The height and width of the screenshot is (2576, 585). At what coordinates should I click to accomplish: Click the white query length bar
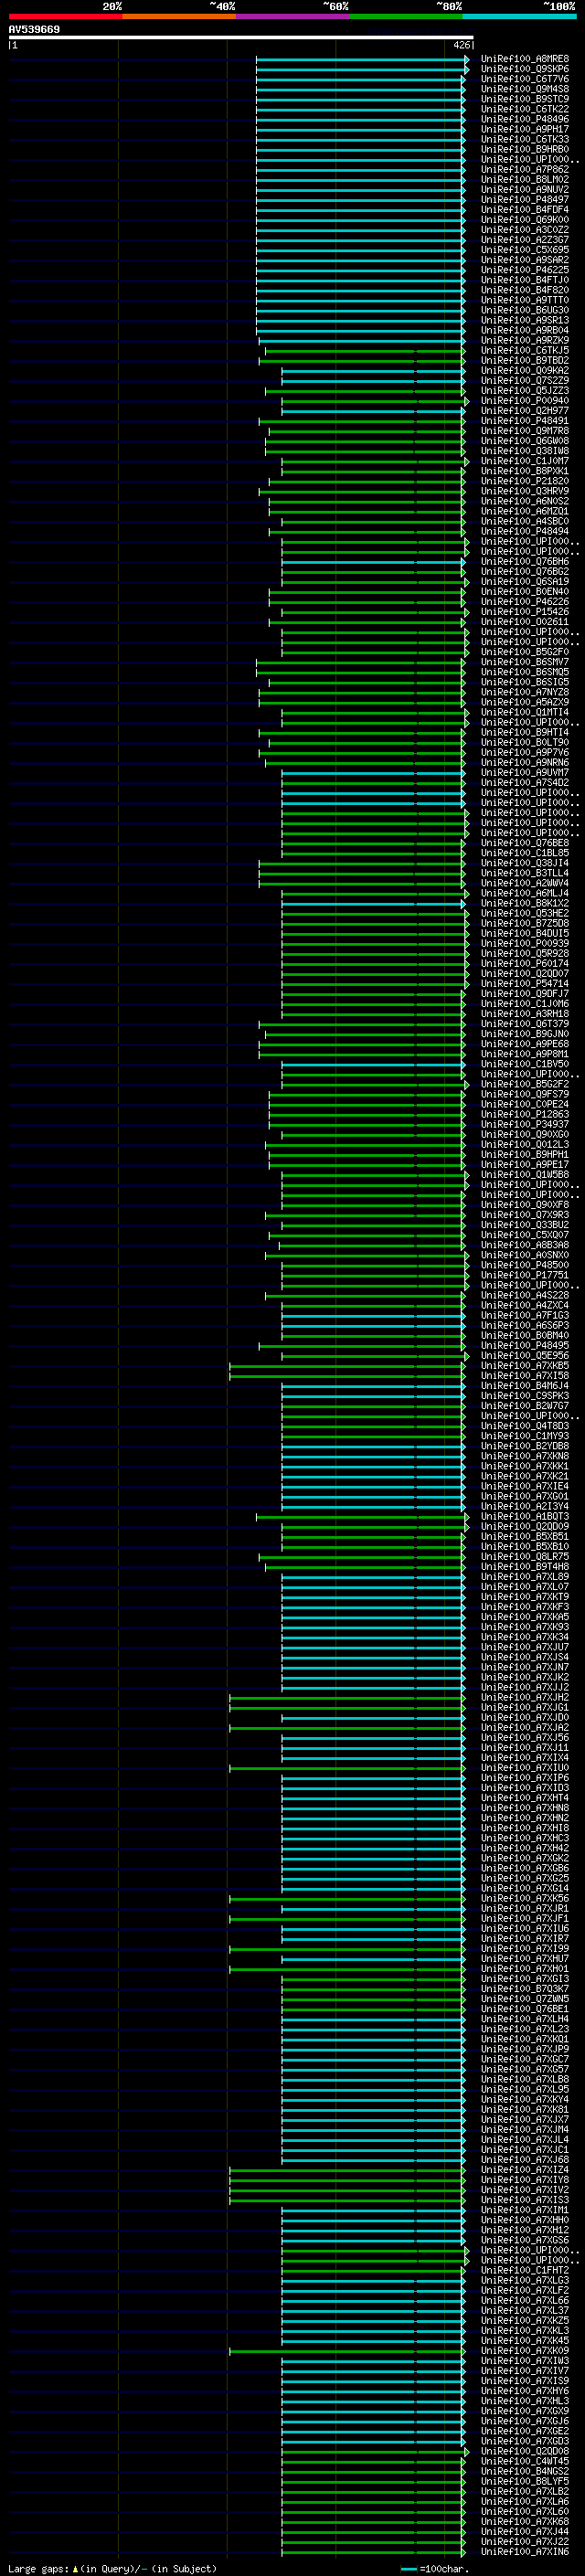241,37
